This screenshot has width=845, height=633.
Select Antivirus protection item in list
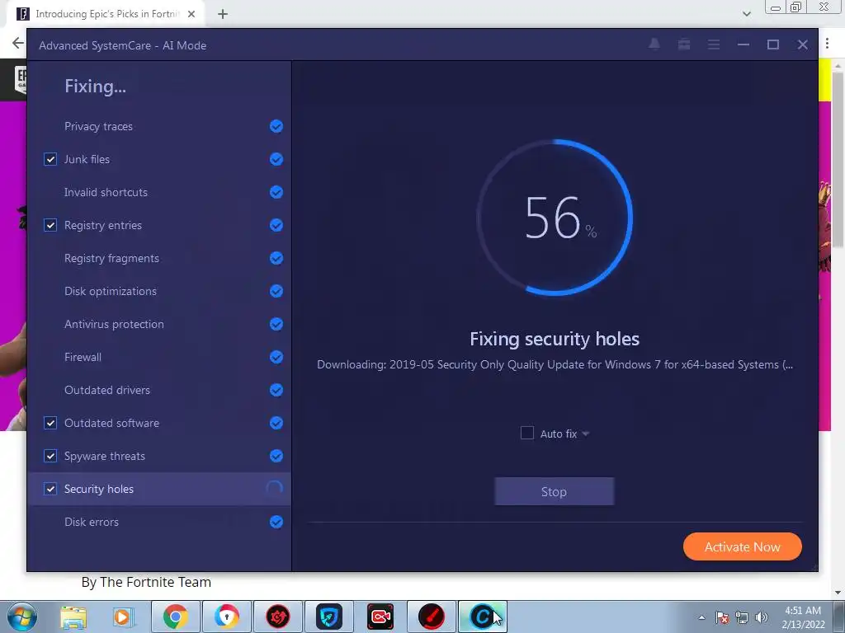pyautogui.click(x=159, y=324)
